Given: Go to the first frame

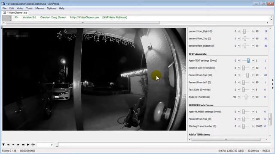Looking at the screenshot, I should [x=8, y=145].
